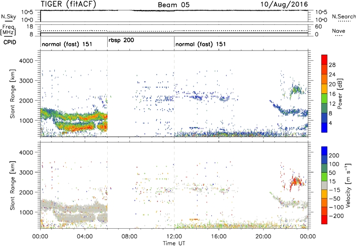The height and width of the screenshot is (246, 356).
Task: Click the first 'normal (fast) 151' label
Action: 67,44
